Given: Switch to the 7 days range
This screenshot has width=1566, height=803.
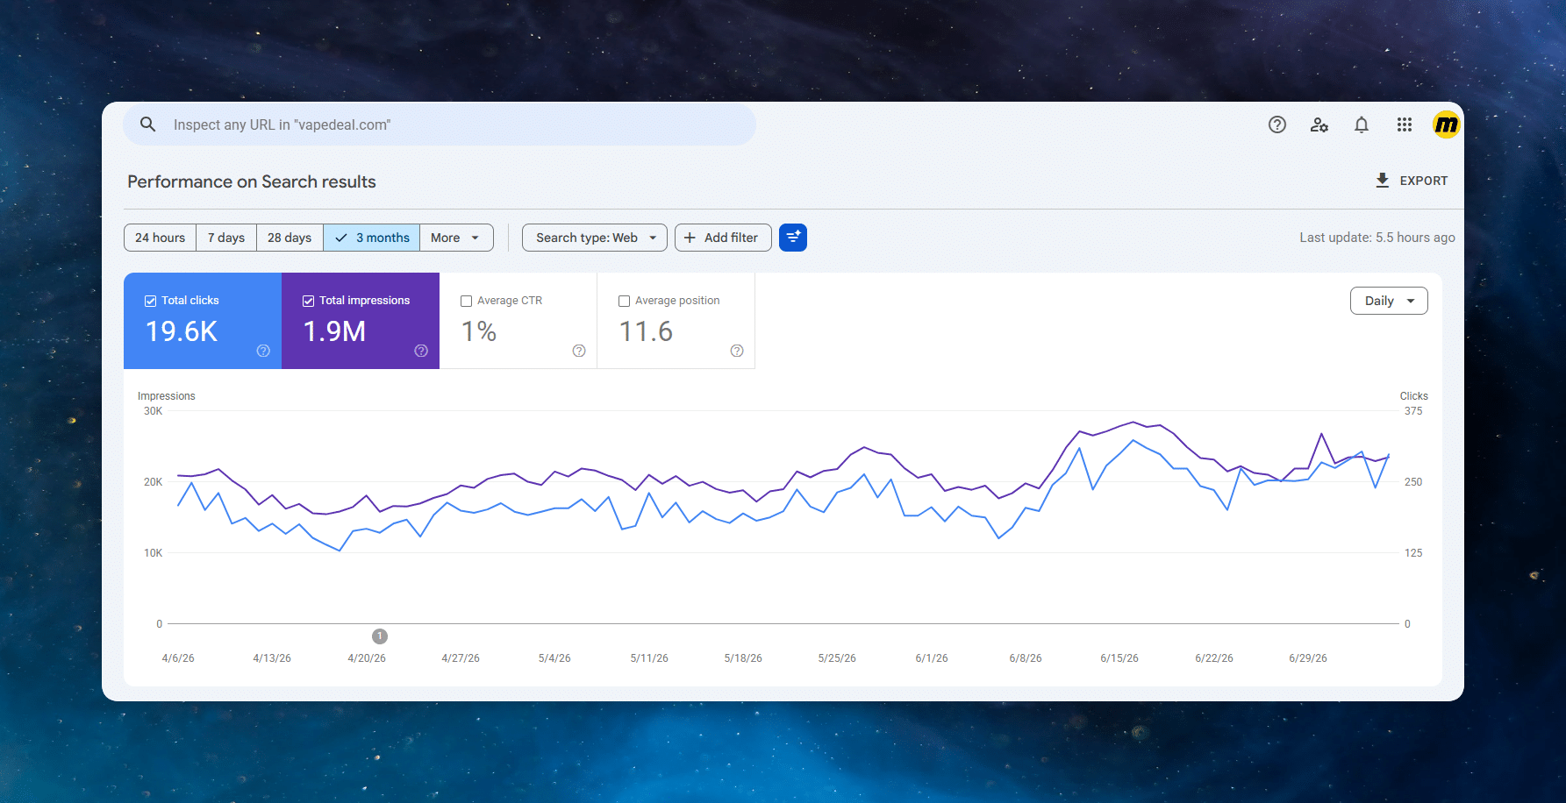Looking at the screenshot, I should click(x=226, y=238).
